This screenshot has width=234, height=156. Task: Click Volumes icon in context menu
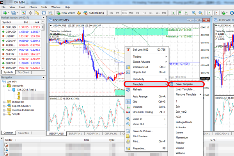(x=128, y=107)
